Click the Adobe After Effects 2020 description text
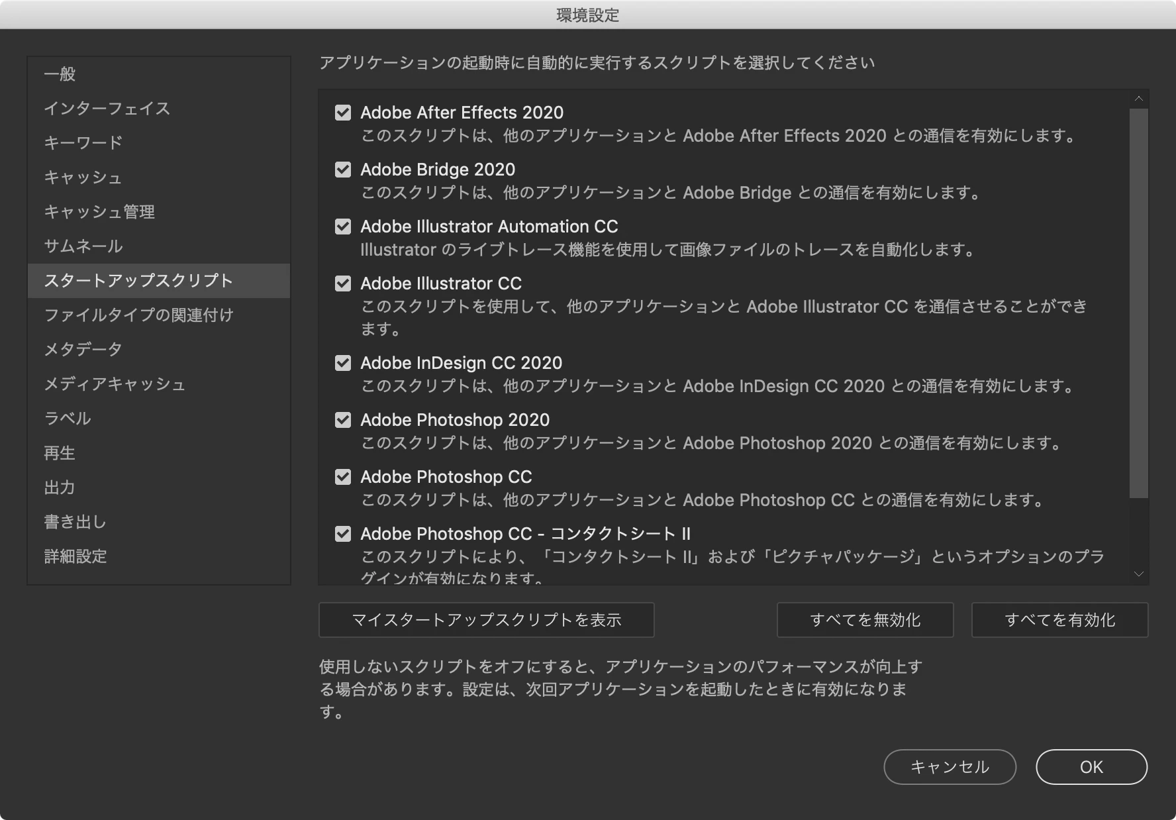This screenshot has width=1176, height=820. click(719, 136)
